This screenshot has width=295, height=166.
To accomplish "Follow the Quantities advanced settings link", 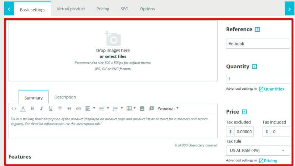I will click(x=271, y=89).
